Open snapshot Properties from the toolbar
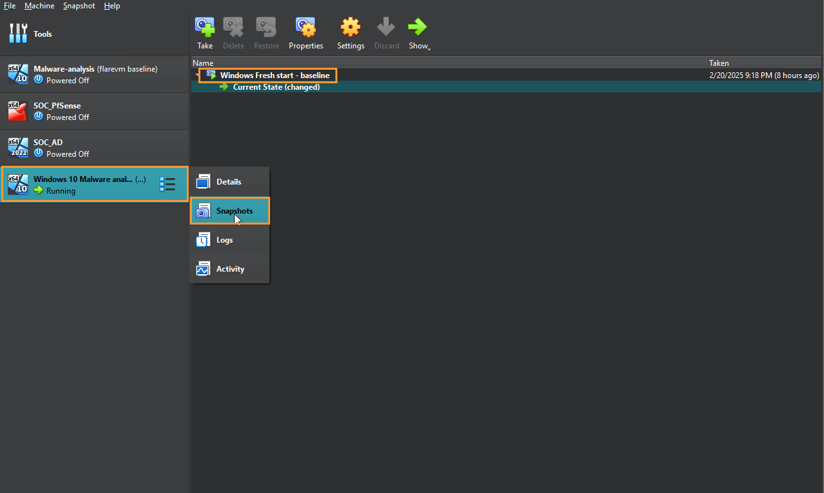The image size is (824, 493). tap(306, 34)
